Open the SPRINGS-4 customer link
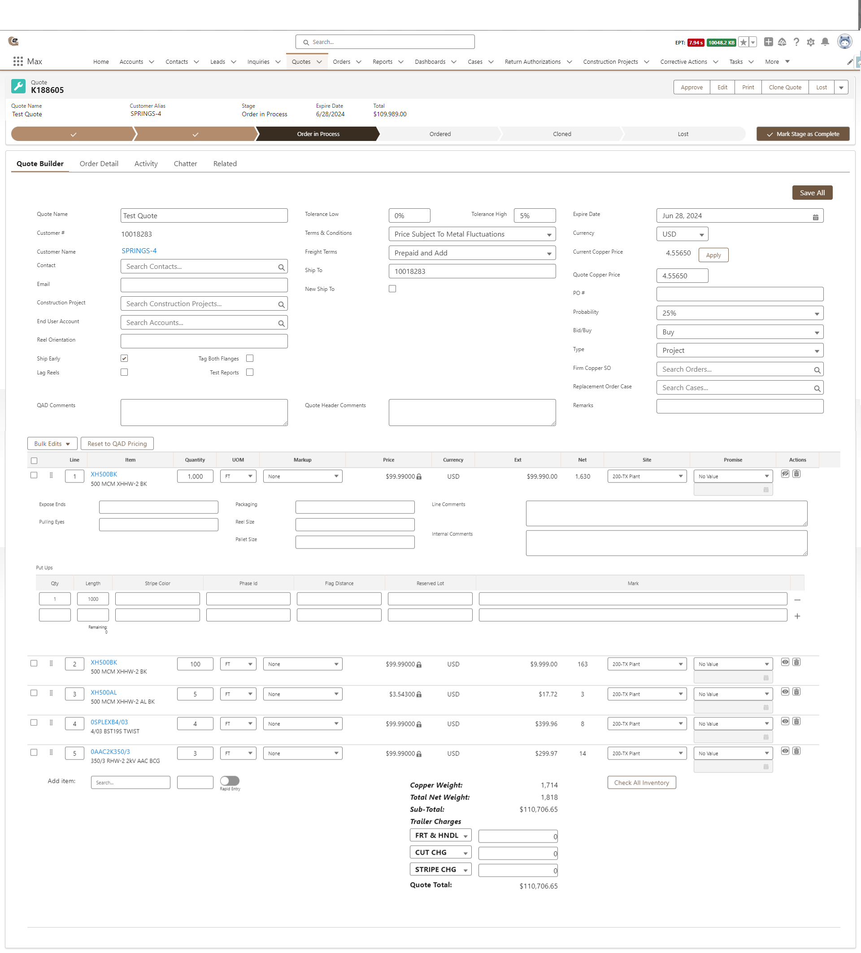 139,251
